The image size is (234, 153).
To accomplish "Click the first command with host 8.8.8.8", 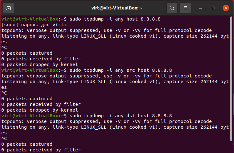I will (x=115, y=19).
